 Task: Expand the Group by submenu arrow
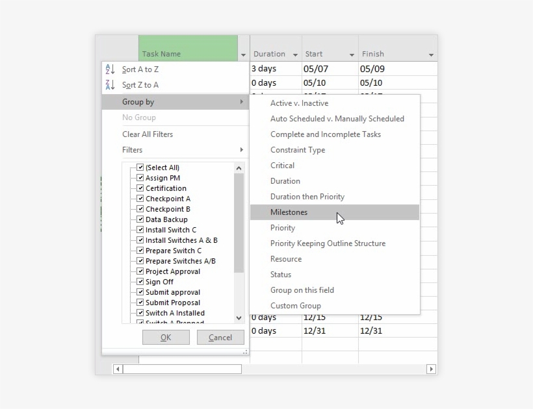241,102
